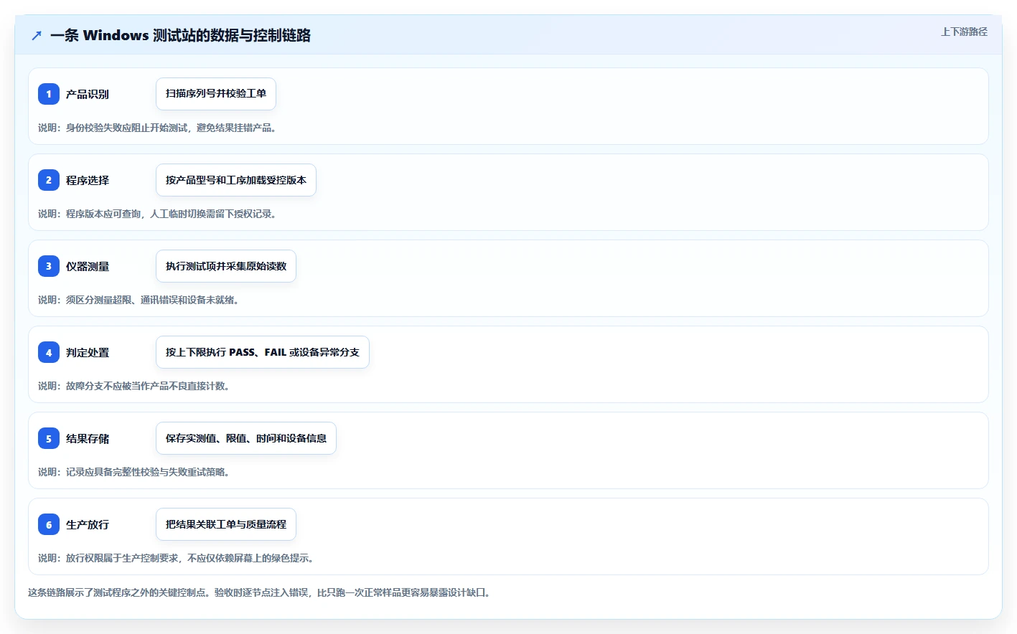Click the footer sentence starting 这条链路展示了
The width and height of the screenshot is (1017, 634).
click(x=261, y=592)
